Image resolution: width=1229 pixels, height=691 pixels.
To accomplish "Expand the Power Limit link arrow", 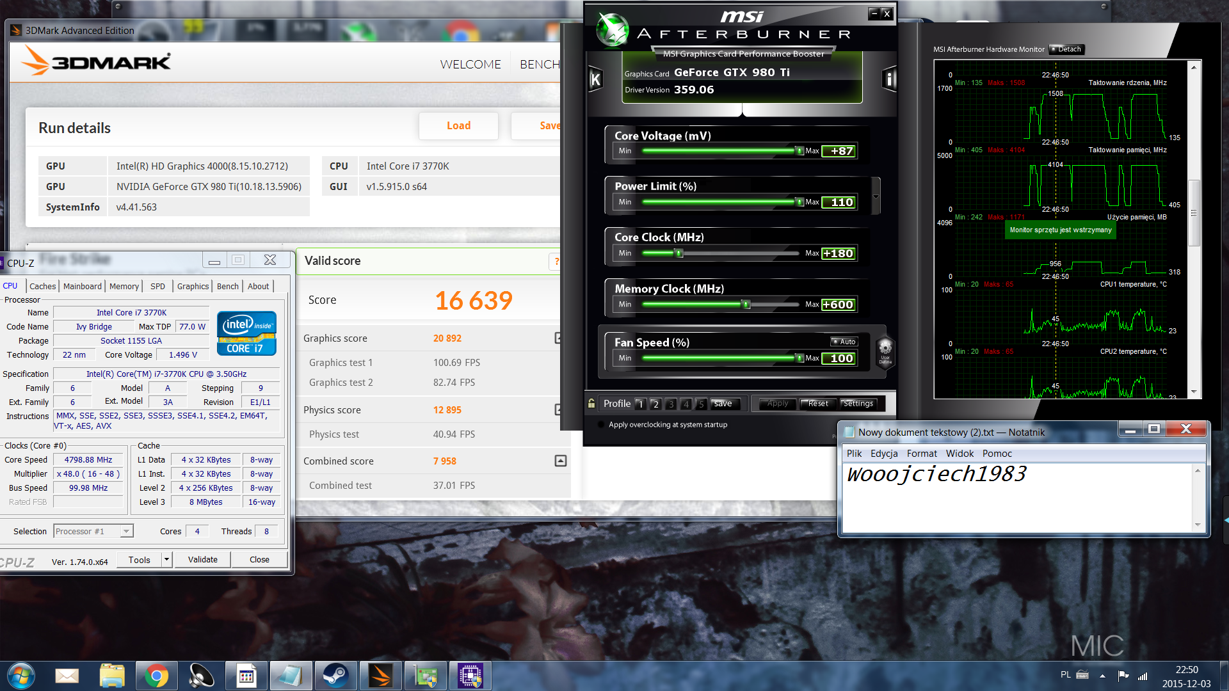I will pyautogui.click(x=876, y=196).
